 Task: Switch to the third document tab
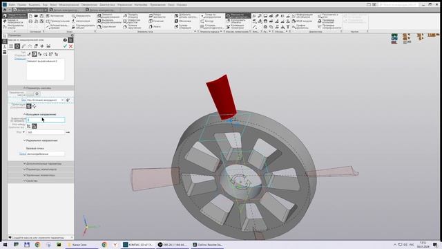point(102,10)
